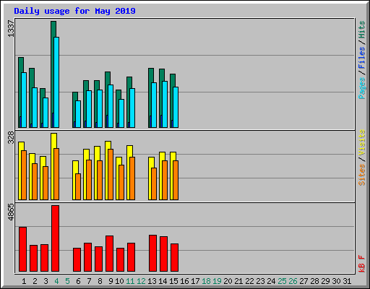The width and height of the screenshot is (370, 289).
Task: Select green weekend day label 25
Action: click(282, 281)
